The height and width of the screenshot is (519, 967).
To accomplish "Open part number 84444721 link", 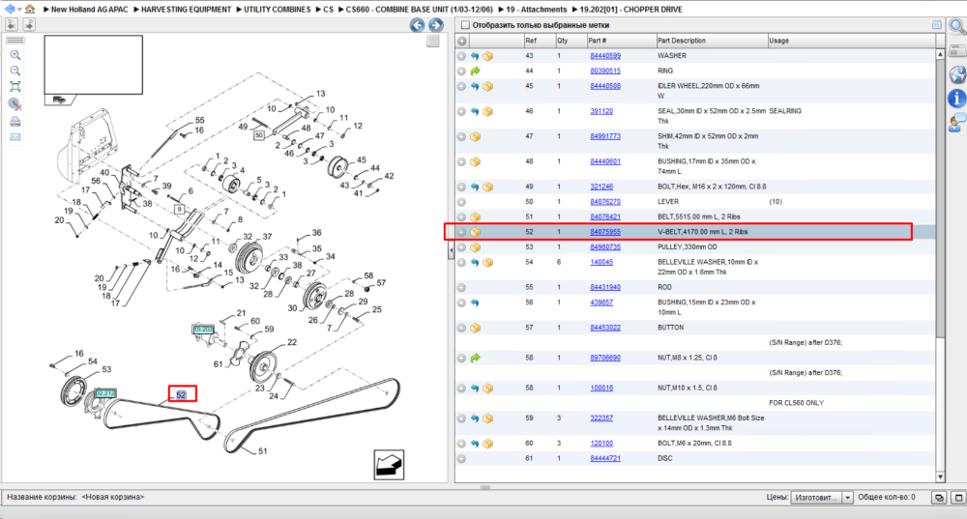I will [605, 458].
